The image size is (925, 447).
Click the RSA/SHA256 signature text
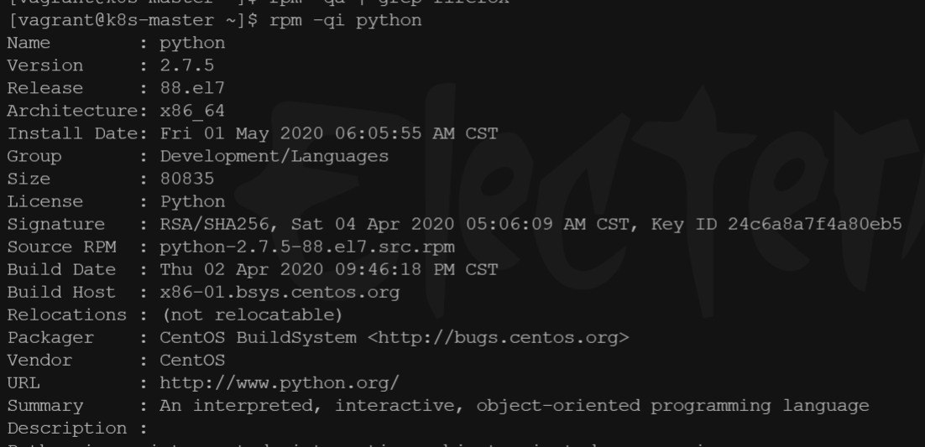(x=215, y=225)
